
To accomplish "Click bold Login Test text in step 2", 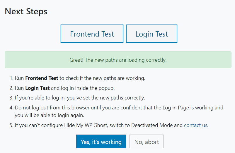I will 38,88.
